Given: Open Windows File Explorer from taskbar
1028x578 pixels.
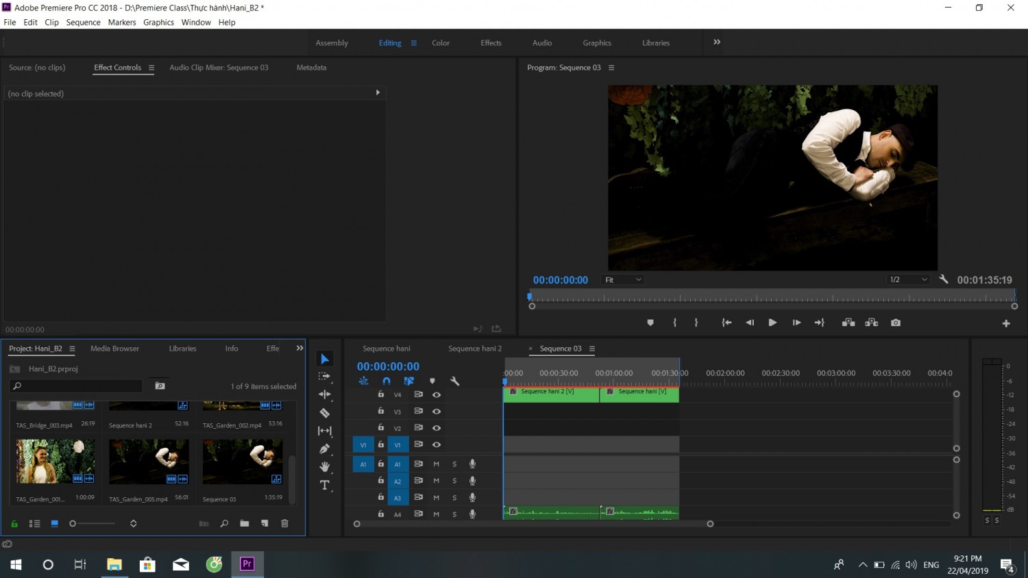Looking at the screenshot, I should coord(114,564).
